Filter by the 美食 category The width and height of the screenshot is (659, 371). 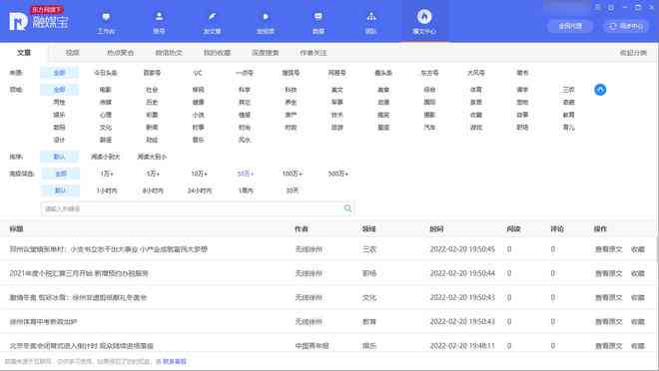(383, 90)
